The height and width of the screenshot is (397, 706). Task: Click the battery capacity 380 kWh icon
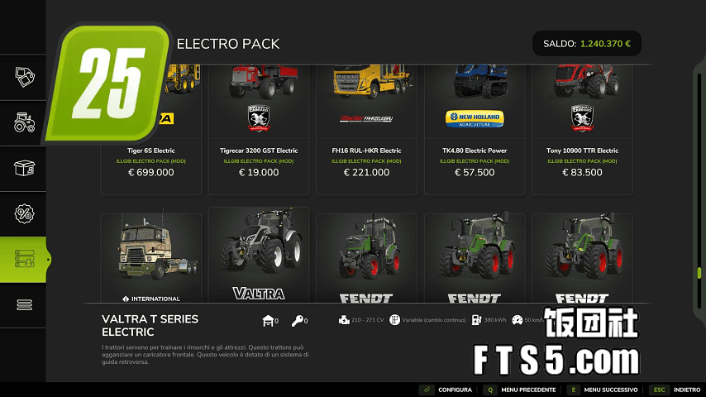tap(476, 320)
